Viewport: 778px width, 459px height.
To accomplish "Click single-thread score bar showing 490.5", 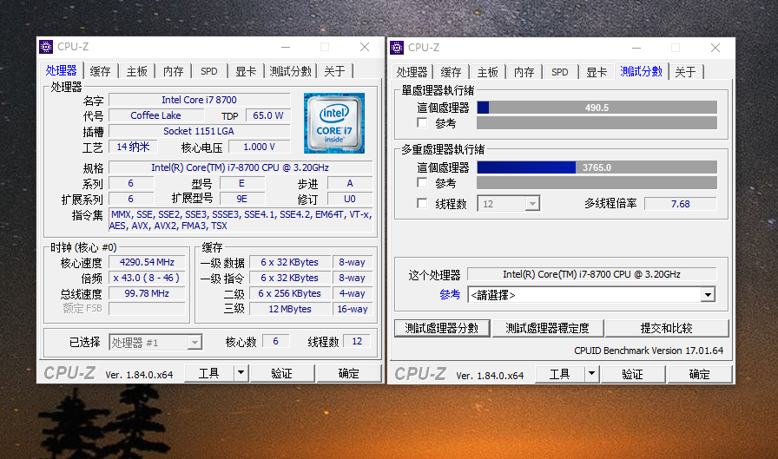I will point(597,108).
